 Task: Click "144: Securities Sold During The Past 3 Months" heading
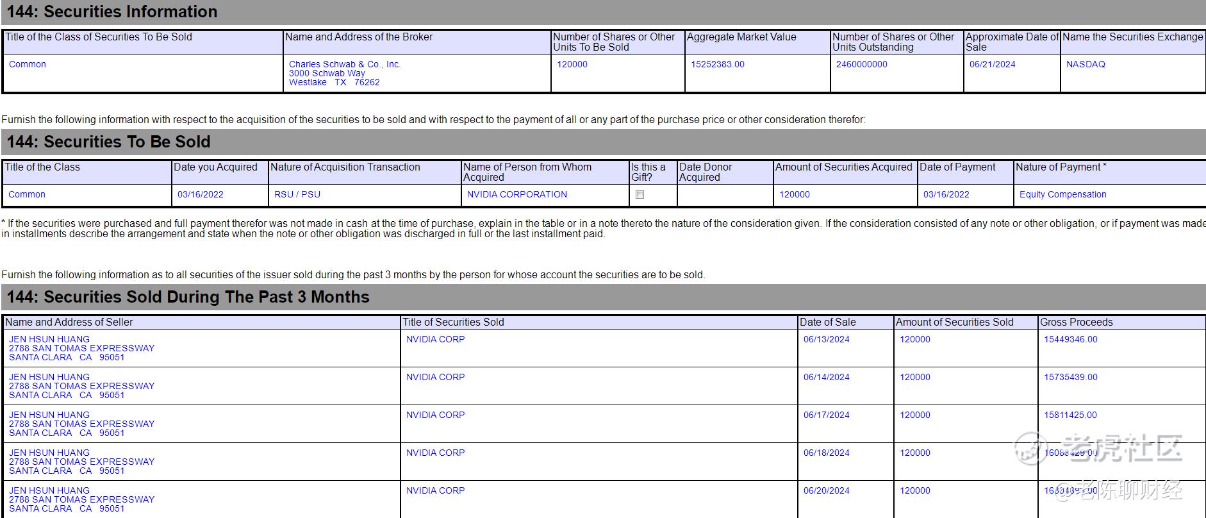pos(188,297)
